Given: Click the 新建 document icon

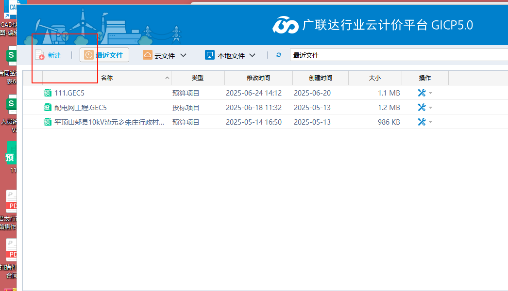Looking at the screenshot, I should click(x=39, y=55).
